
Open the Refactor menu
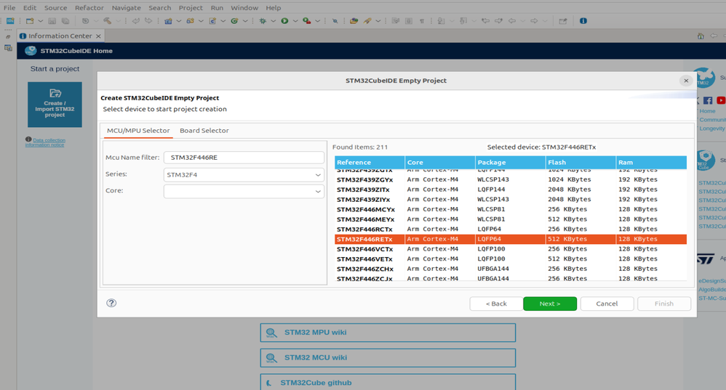click(x=89, y=8)
